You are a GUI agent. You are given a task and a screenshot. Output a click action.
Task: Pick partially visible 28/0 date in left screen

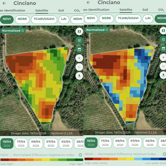(x=79, y=143)
